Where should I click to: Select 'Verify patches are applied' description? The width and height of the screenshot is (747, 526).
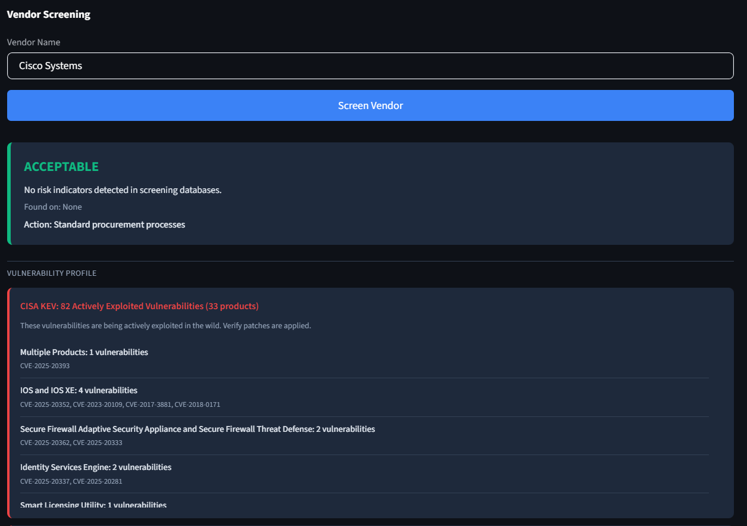point(165,326)
